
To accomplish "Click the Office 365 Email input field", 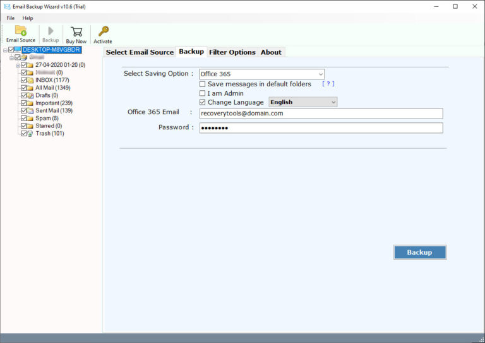I will coord(321,113).
